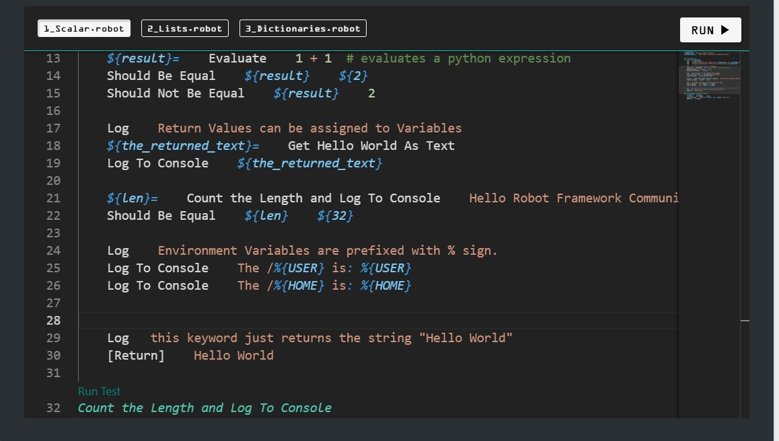Click the [Return] setting
This screenshot has width=779, height=441.
136,356
